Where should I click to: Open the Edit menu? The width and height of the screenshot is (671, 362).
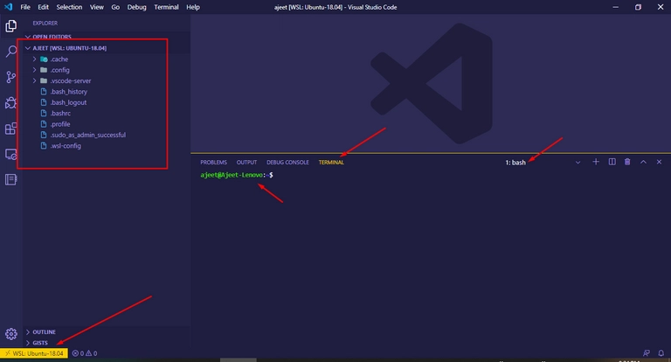[43, 7]
